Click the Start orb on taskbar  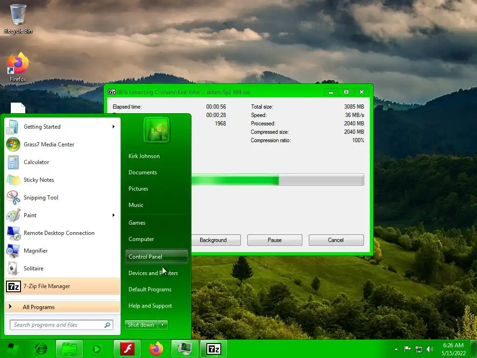click(x=13, y=349)
